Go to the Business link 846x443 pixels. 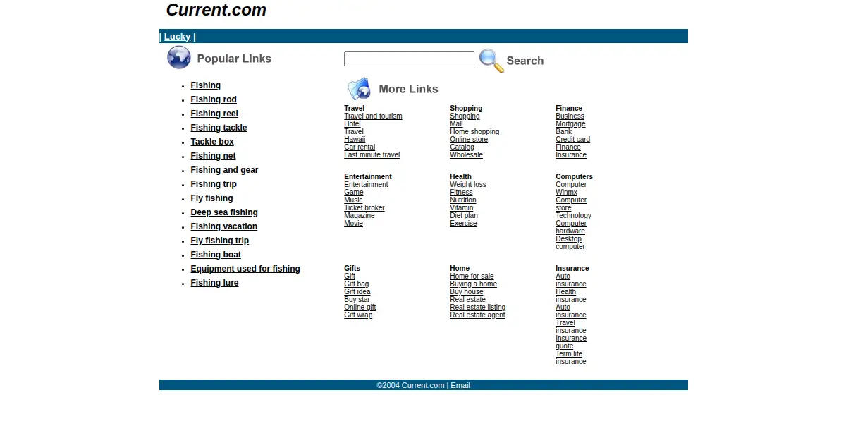[570, 116]
